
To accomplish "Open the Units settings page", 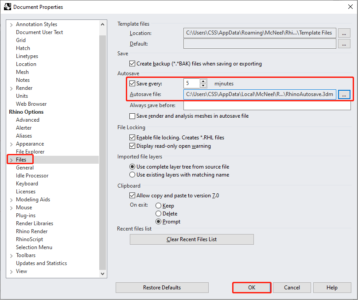I will coord(22,96).
